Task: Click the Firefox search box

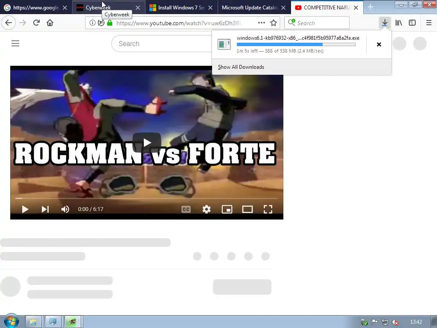Action: click(x=317, y=23)
